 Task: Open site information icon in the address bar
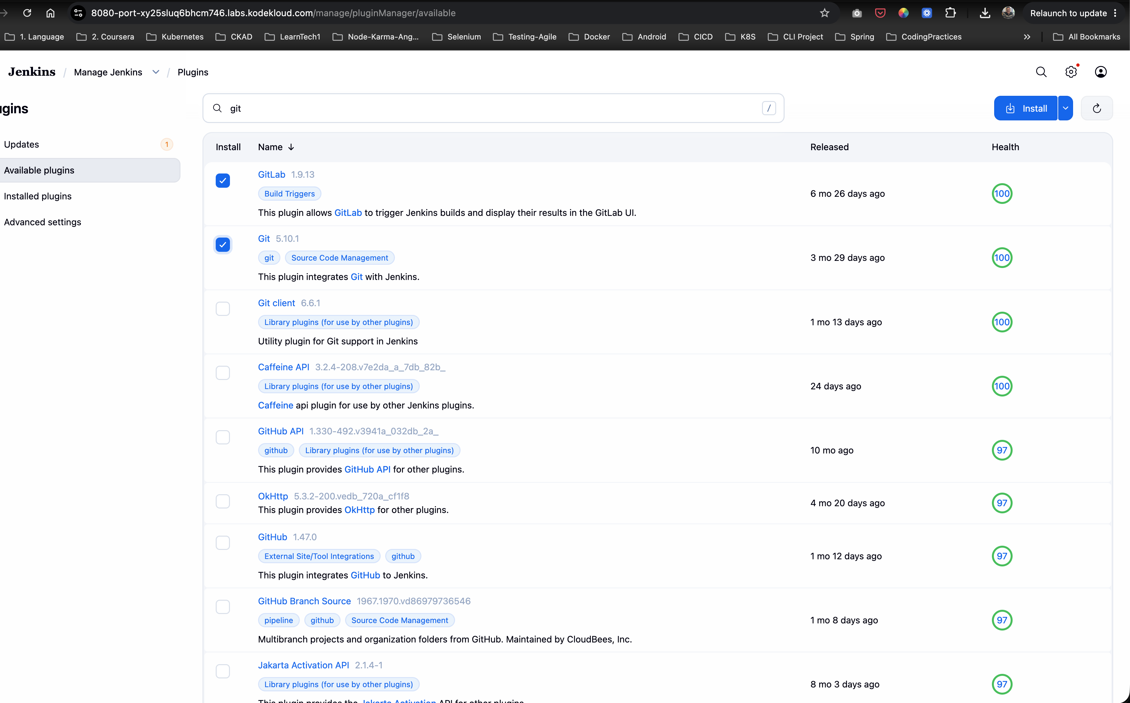78,13
